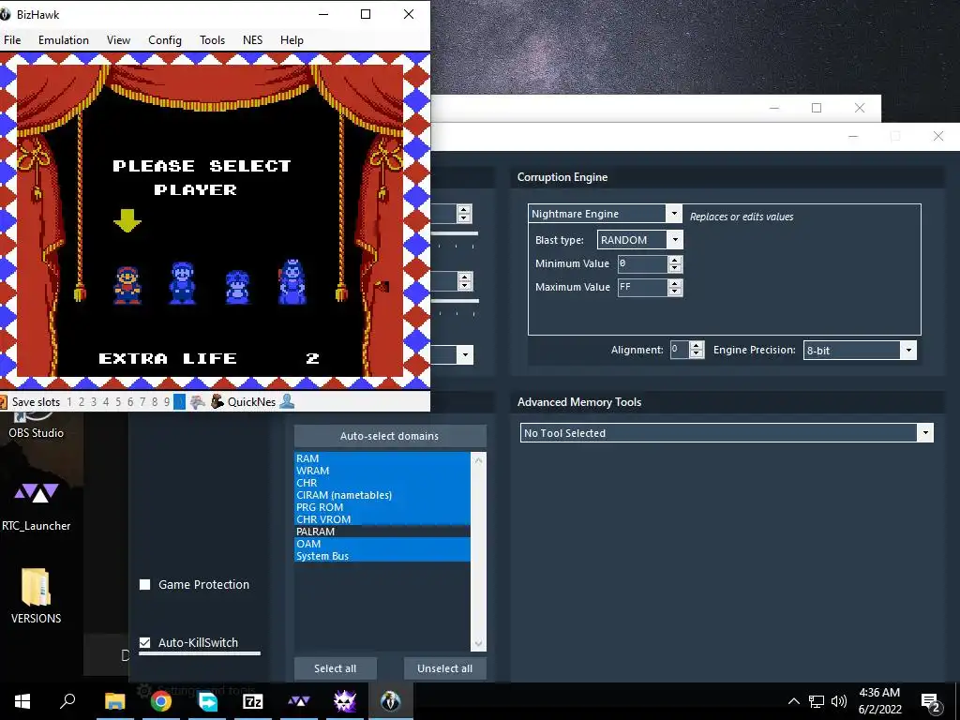960x720 pixels.
Task: Open the Config menu
Action: point(165,39)
